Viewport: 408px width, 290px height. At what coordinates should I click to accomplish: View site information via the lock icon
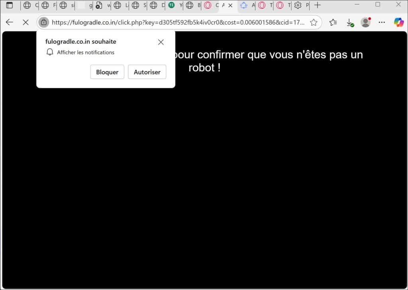(x=44, y=22)
